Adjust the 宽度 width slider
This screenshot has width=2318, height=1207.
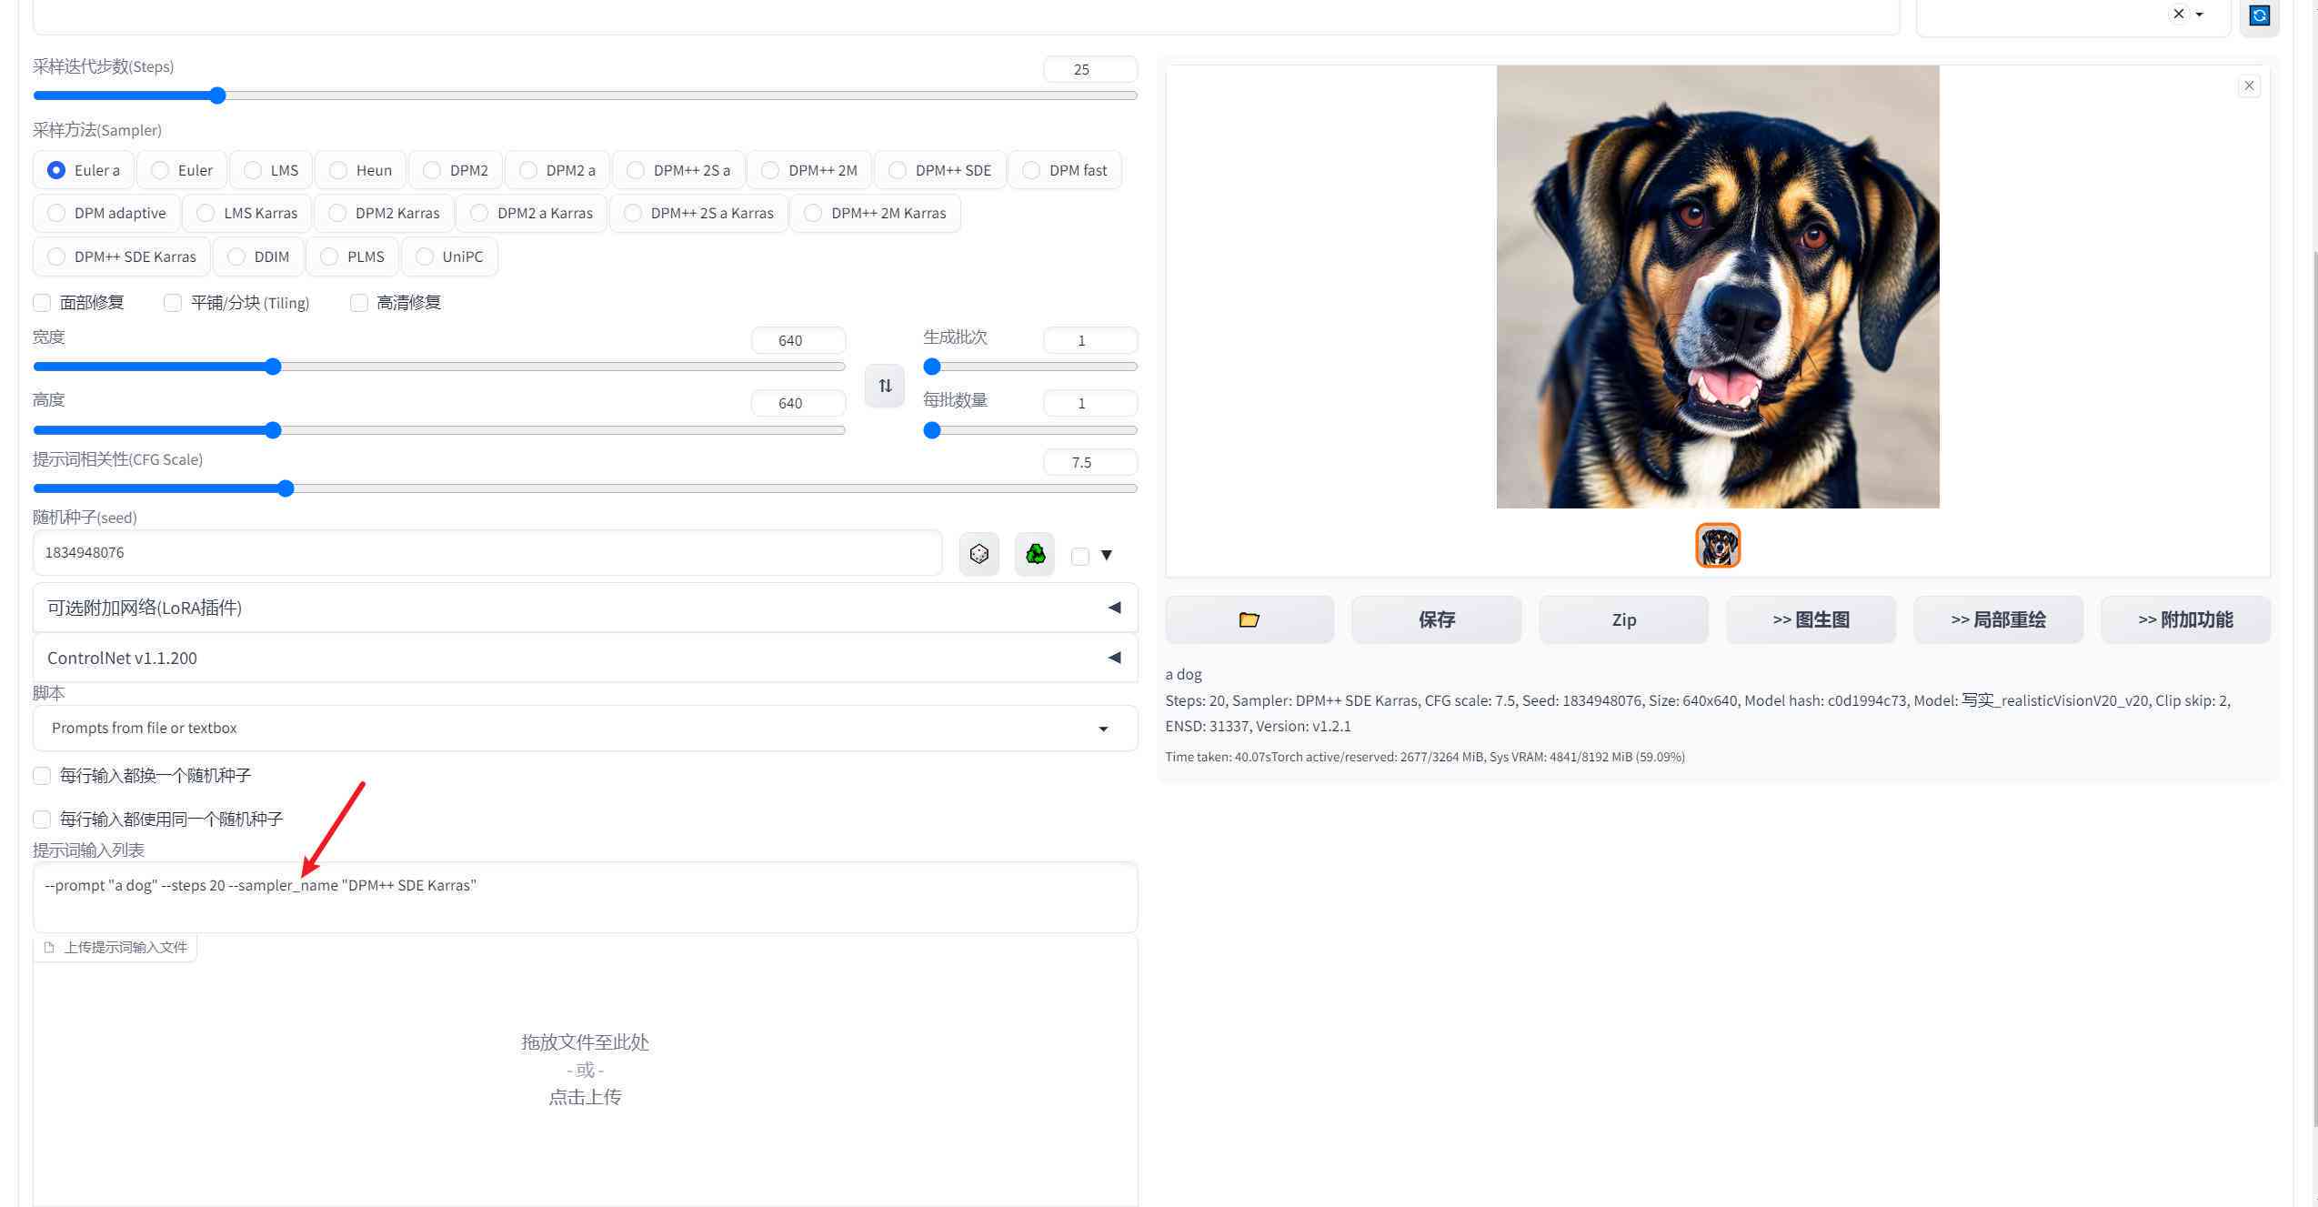[439, 367]
